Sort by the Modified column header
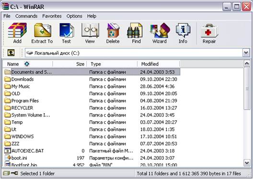This screenshot has height=179, width=253. click(159, 64)
